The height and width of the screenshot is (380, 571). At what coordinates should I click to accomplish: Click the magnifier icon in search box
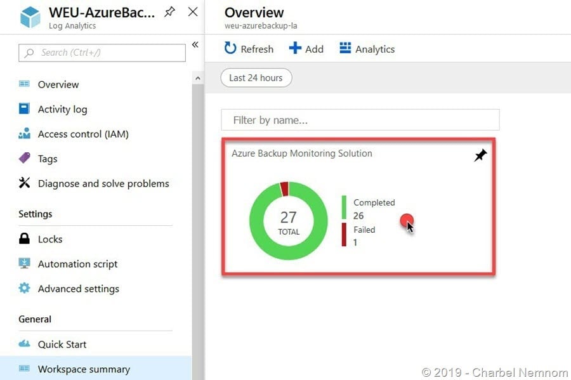(x=29, y=53)
